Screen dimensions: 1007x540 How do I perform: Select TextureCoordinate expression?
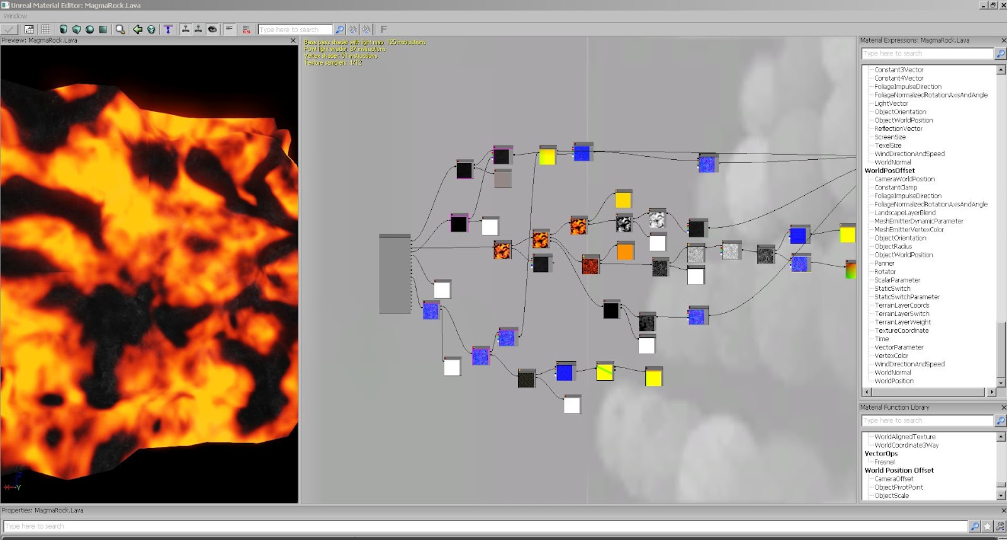click(x=901, y=330)
